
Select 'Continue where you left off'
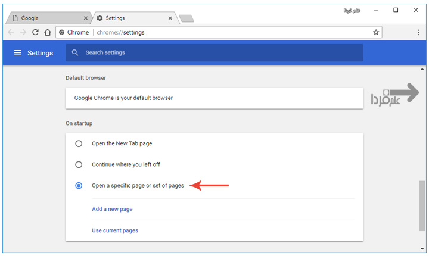79,164
